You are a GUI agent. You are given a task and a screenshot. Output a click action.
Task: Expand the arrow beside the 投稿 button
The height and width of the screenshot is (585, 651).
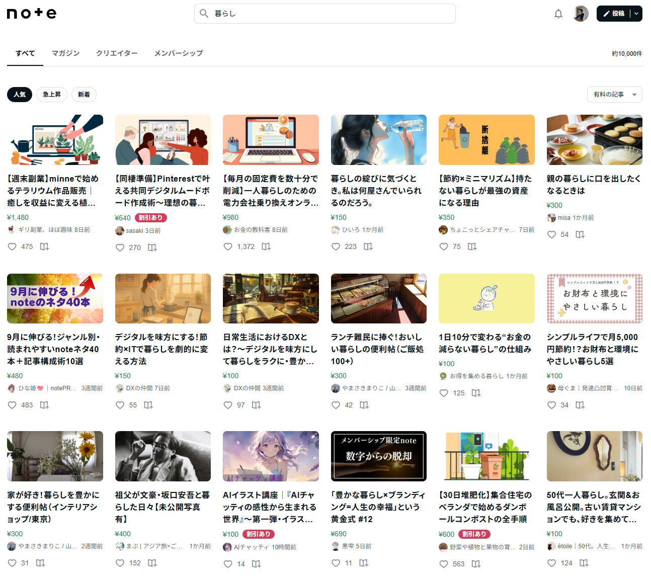pyautogui.click(x=636, y=14)
